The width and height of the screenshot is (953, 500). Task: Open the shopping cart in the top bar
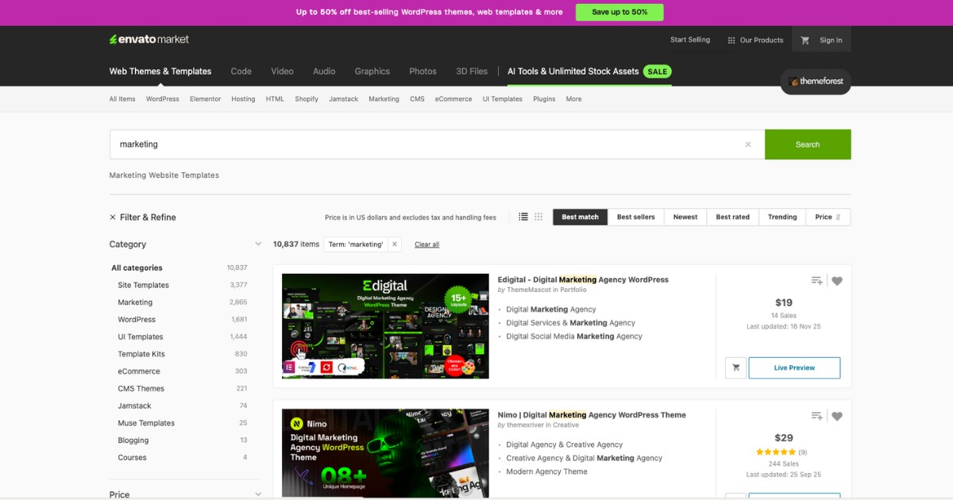click(805, 40)
